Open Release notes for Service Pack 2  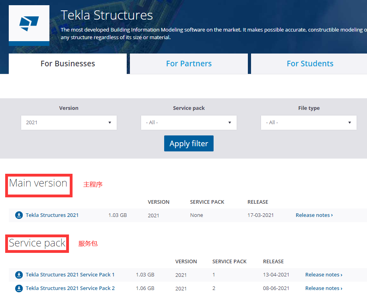(324, 288)
